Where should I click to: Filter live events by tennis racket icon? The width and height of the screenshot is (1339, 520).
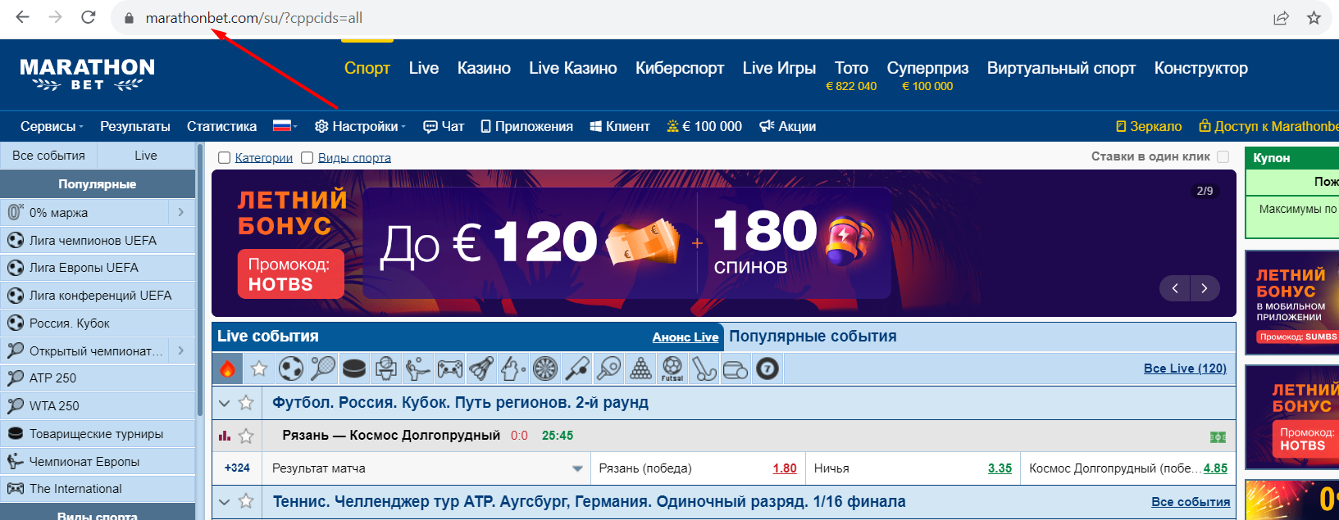point(322,369)
